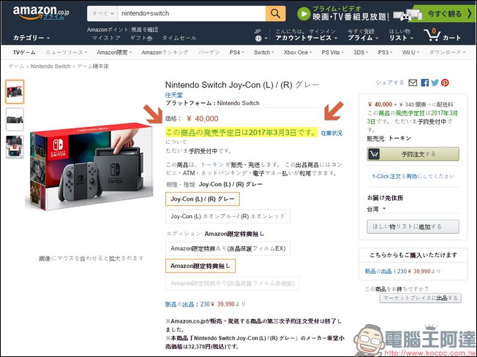Image resolution: width=477 pixels, height=357 pixels.
Task: Click the Amazonポイント:残高を確認 link
Action: pos(123,30)
